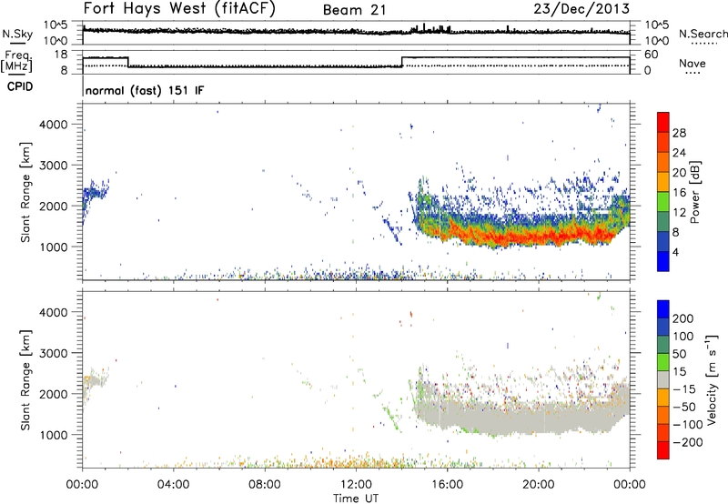This screenshot has height=504, width=728.
Task: Click the "4" label on Power colorbar
Action: tap(675, 252)
